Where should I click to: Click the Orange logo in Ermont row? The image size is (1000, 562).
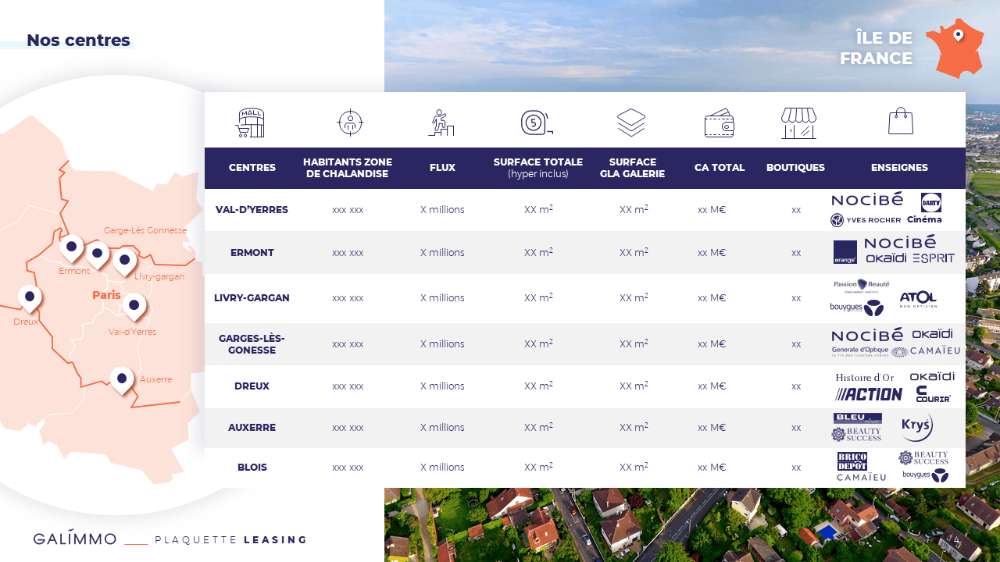[845, 252]
